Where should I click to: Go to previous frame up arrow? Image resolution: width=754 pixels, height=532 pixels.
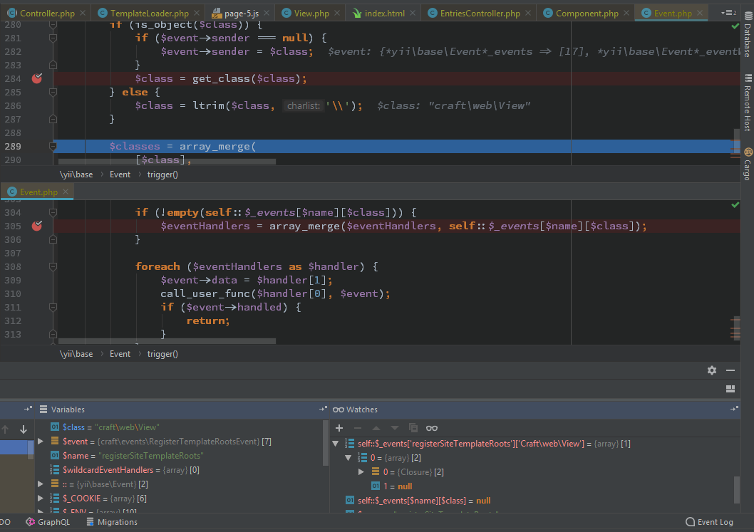(5, 429)
